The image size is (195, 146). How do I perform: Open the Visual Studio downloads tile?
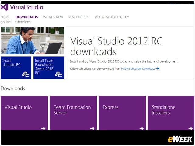coord(24,113)
